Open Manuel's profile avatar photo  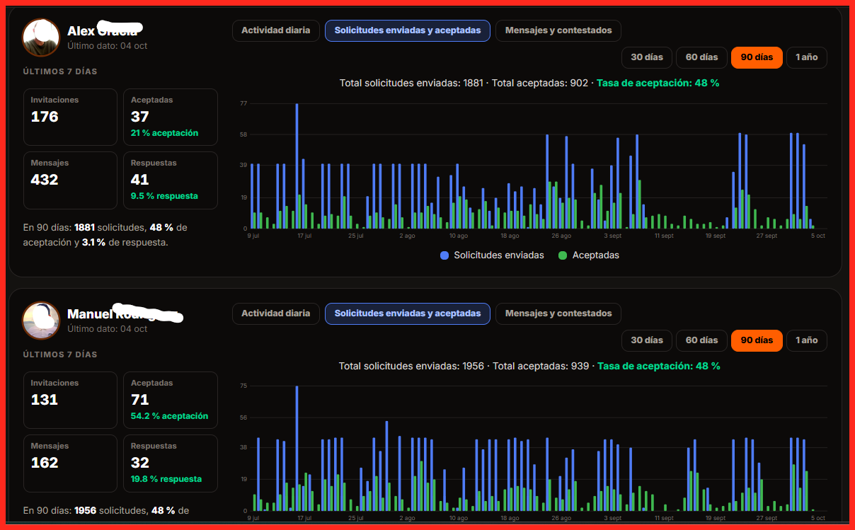pyautogui.click(x=41, y=321)
